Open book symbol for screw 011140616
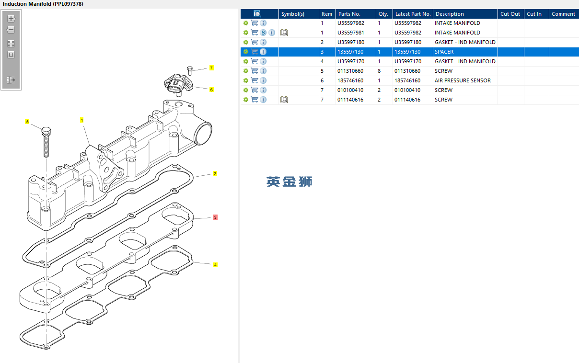Image resolution: width=579 pixels, height=363 pixels. (284, 100)
